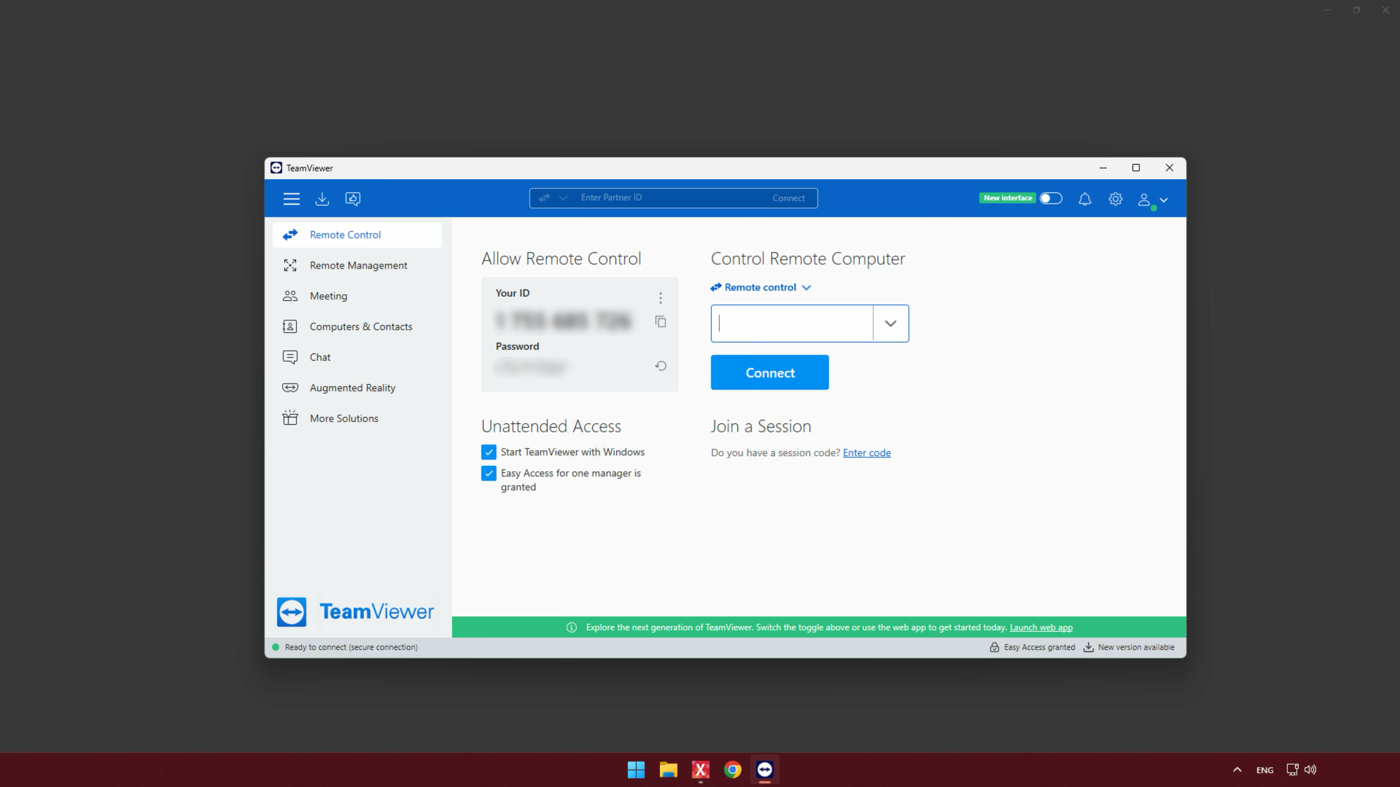Click the TeamViewer taskbar icon
Viewport: 1400px width, 787px height.
(765, 770)
